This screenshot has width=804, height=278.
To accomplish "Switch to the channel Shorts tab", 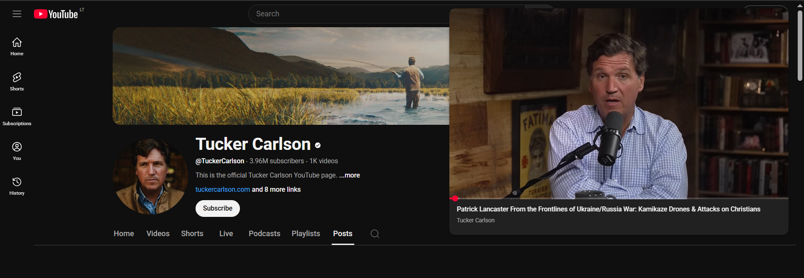I will point(192,234).
